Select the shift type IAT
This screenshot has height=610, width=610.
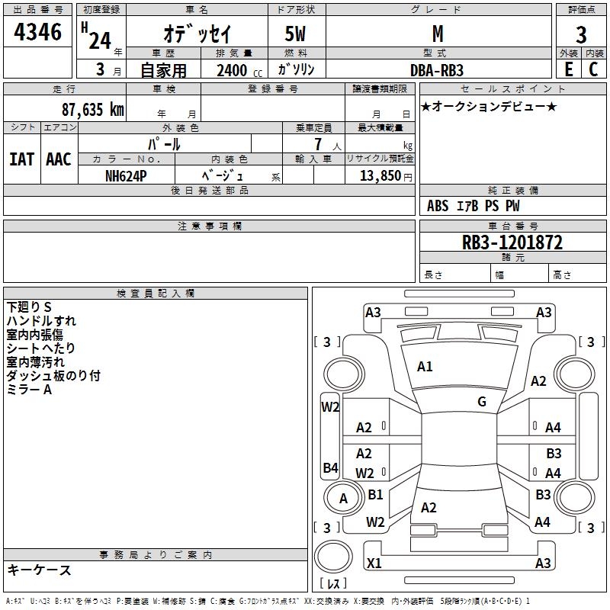(x=21, y=159)
